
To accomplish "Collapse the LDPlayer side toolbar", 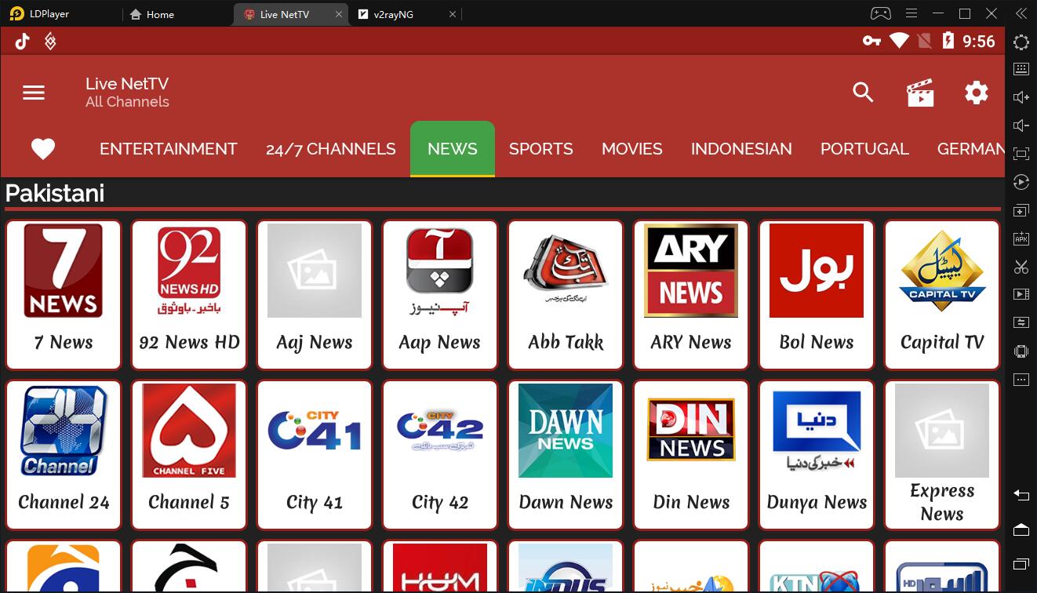I will point(1021,13).
